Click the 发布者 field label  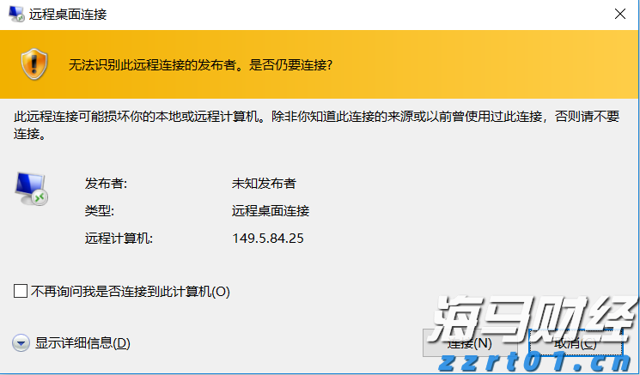[x=105, y=184]
